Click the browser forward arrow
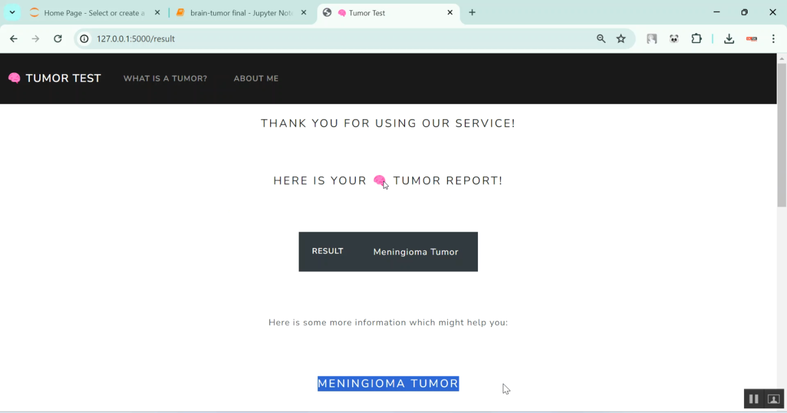 [36, 39]
